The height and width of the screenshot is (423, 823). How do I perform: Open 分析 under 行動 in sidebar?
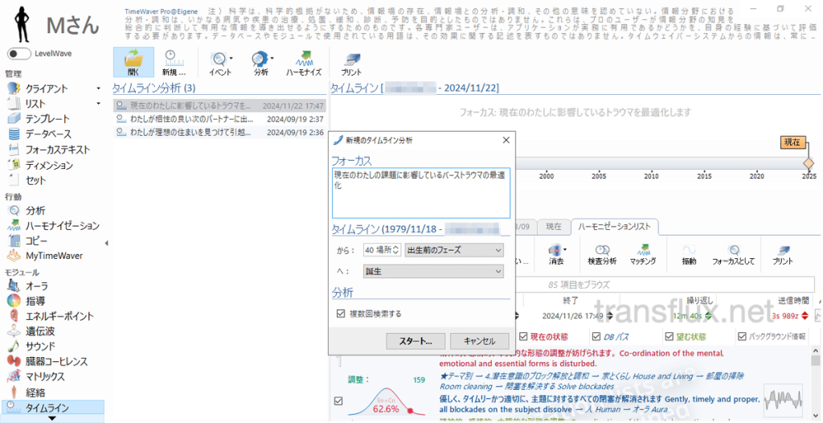[x=35, y=211]
